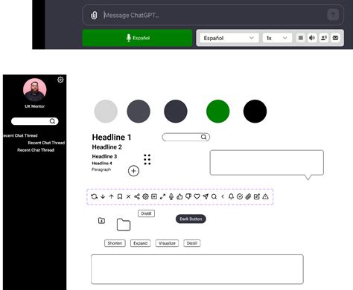This screenshot has height=290, width=353.
Task: Click the bookmark icon in icon row
Action: [x=120, y=197]
